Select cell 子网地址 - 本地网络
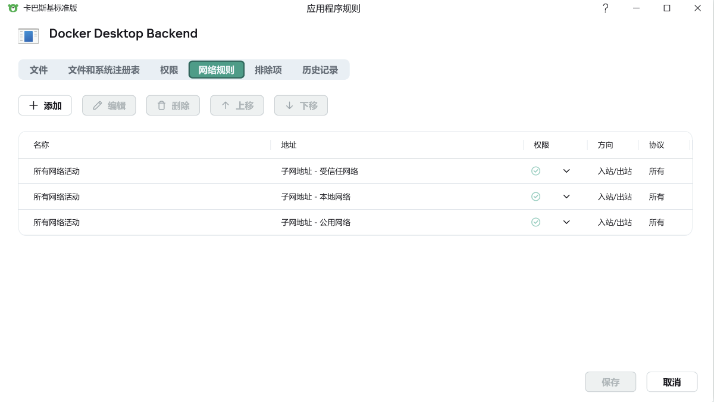The image size is (714, 402). coord(315,197)
